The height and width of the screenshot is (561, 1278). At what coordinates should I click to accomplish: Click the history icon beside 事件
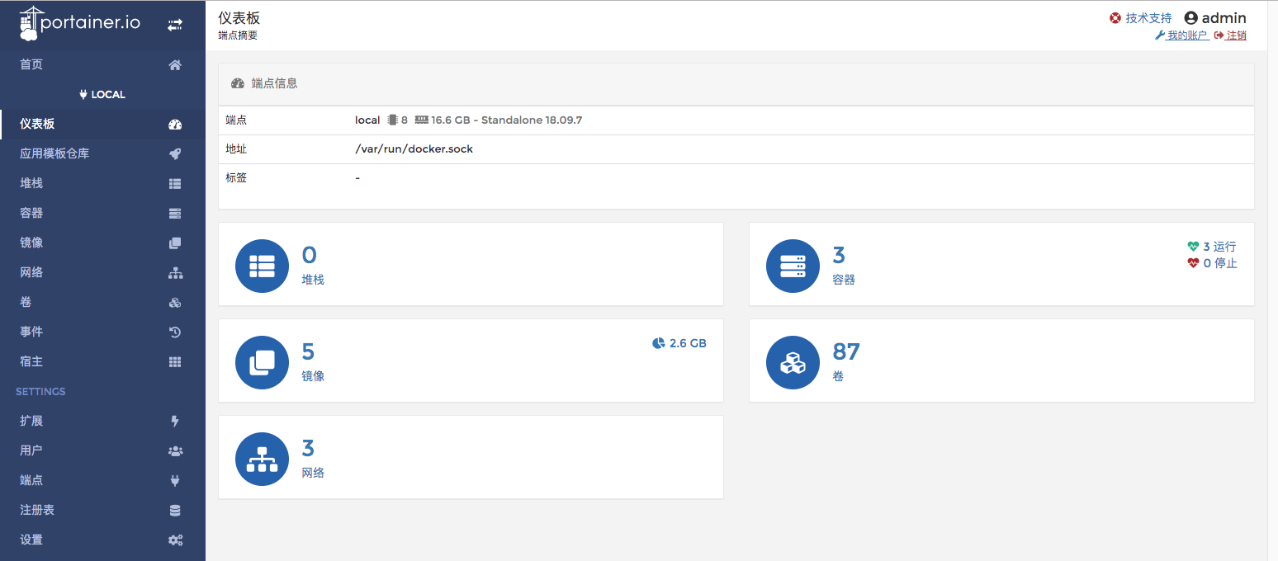click(174, 332)
